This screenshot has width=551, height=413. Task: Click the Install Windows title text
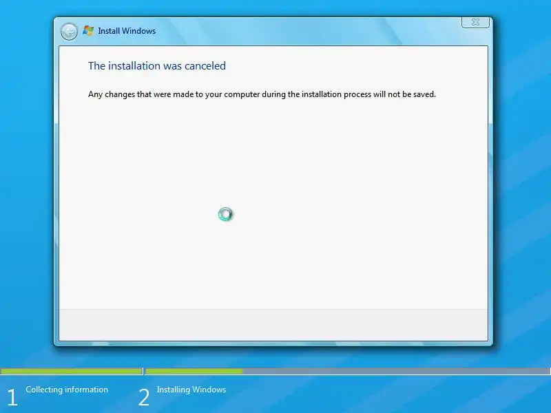[127, 31]
